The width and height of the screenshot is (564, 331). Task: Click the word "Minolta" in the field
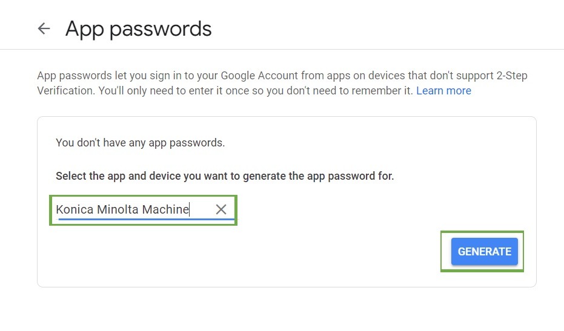(118, 209)
